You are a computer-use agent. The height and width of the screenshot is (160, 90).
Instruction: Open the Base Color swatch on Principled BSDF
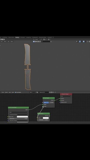point(22,117)
